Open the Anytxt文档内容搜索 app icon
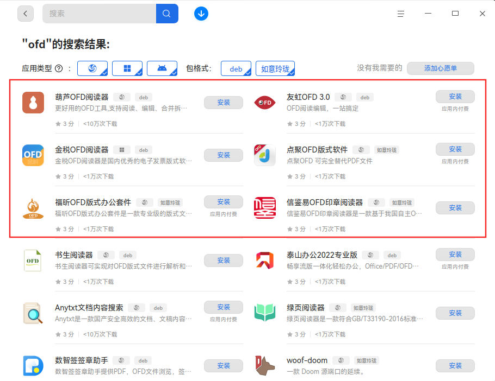495x381 pixels. (33, 313)
